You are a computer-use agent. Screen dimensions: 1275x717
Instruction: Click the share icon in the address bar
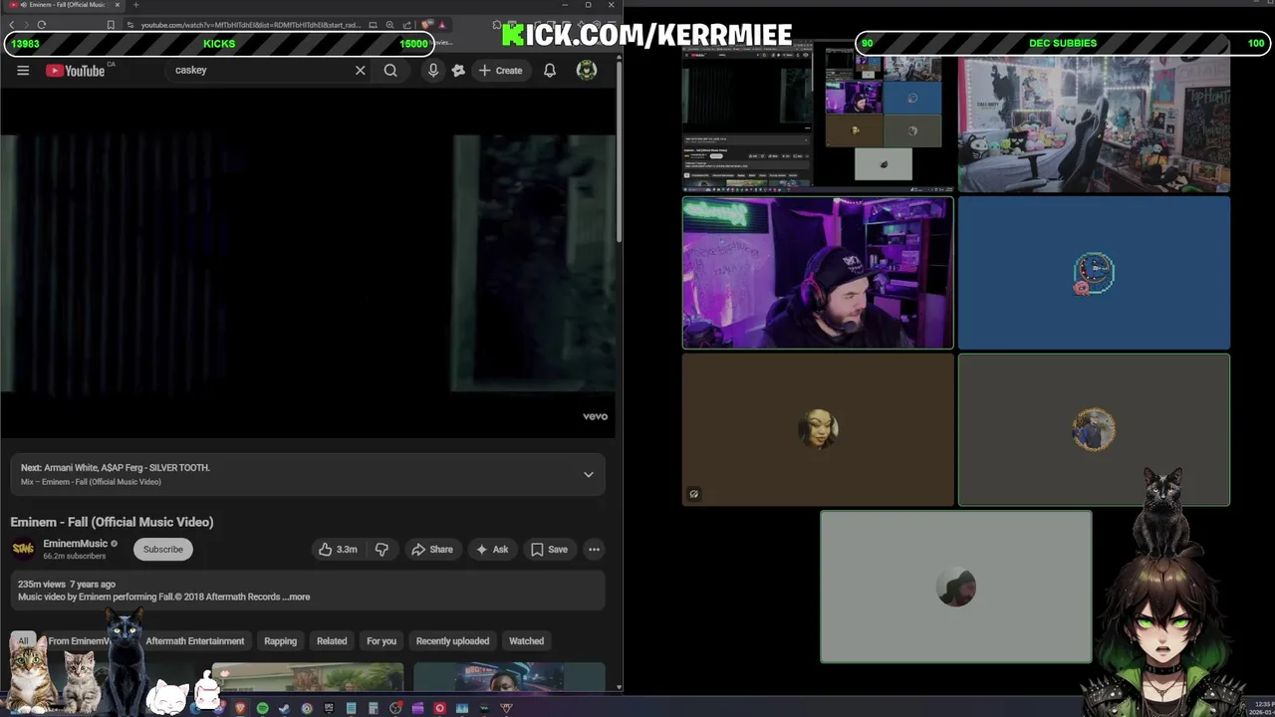407,24
